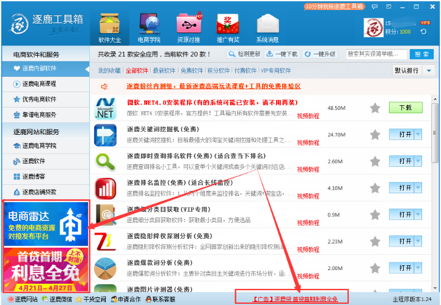Expand dropdown arrow beside 逐鹿细分类目获取 打开
Viewport: 441px width, 305px height.
pos(418,215)
